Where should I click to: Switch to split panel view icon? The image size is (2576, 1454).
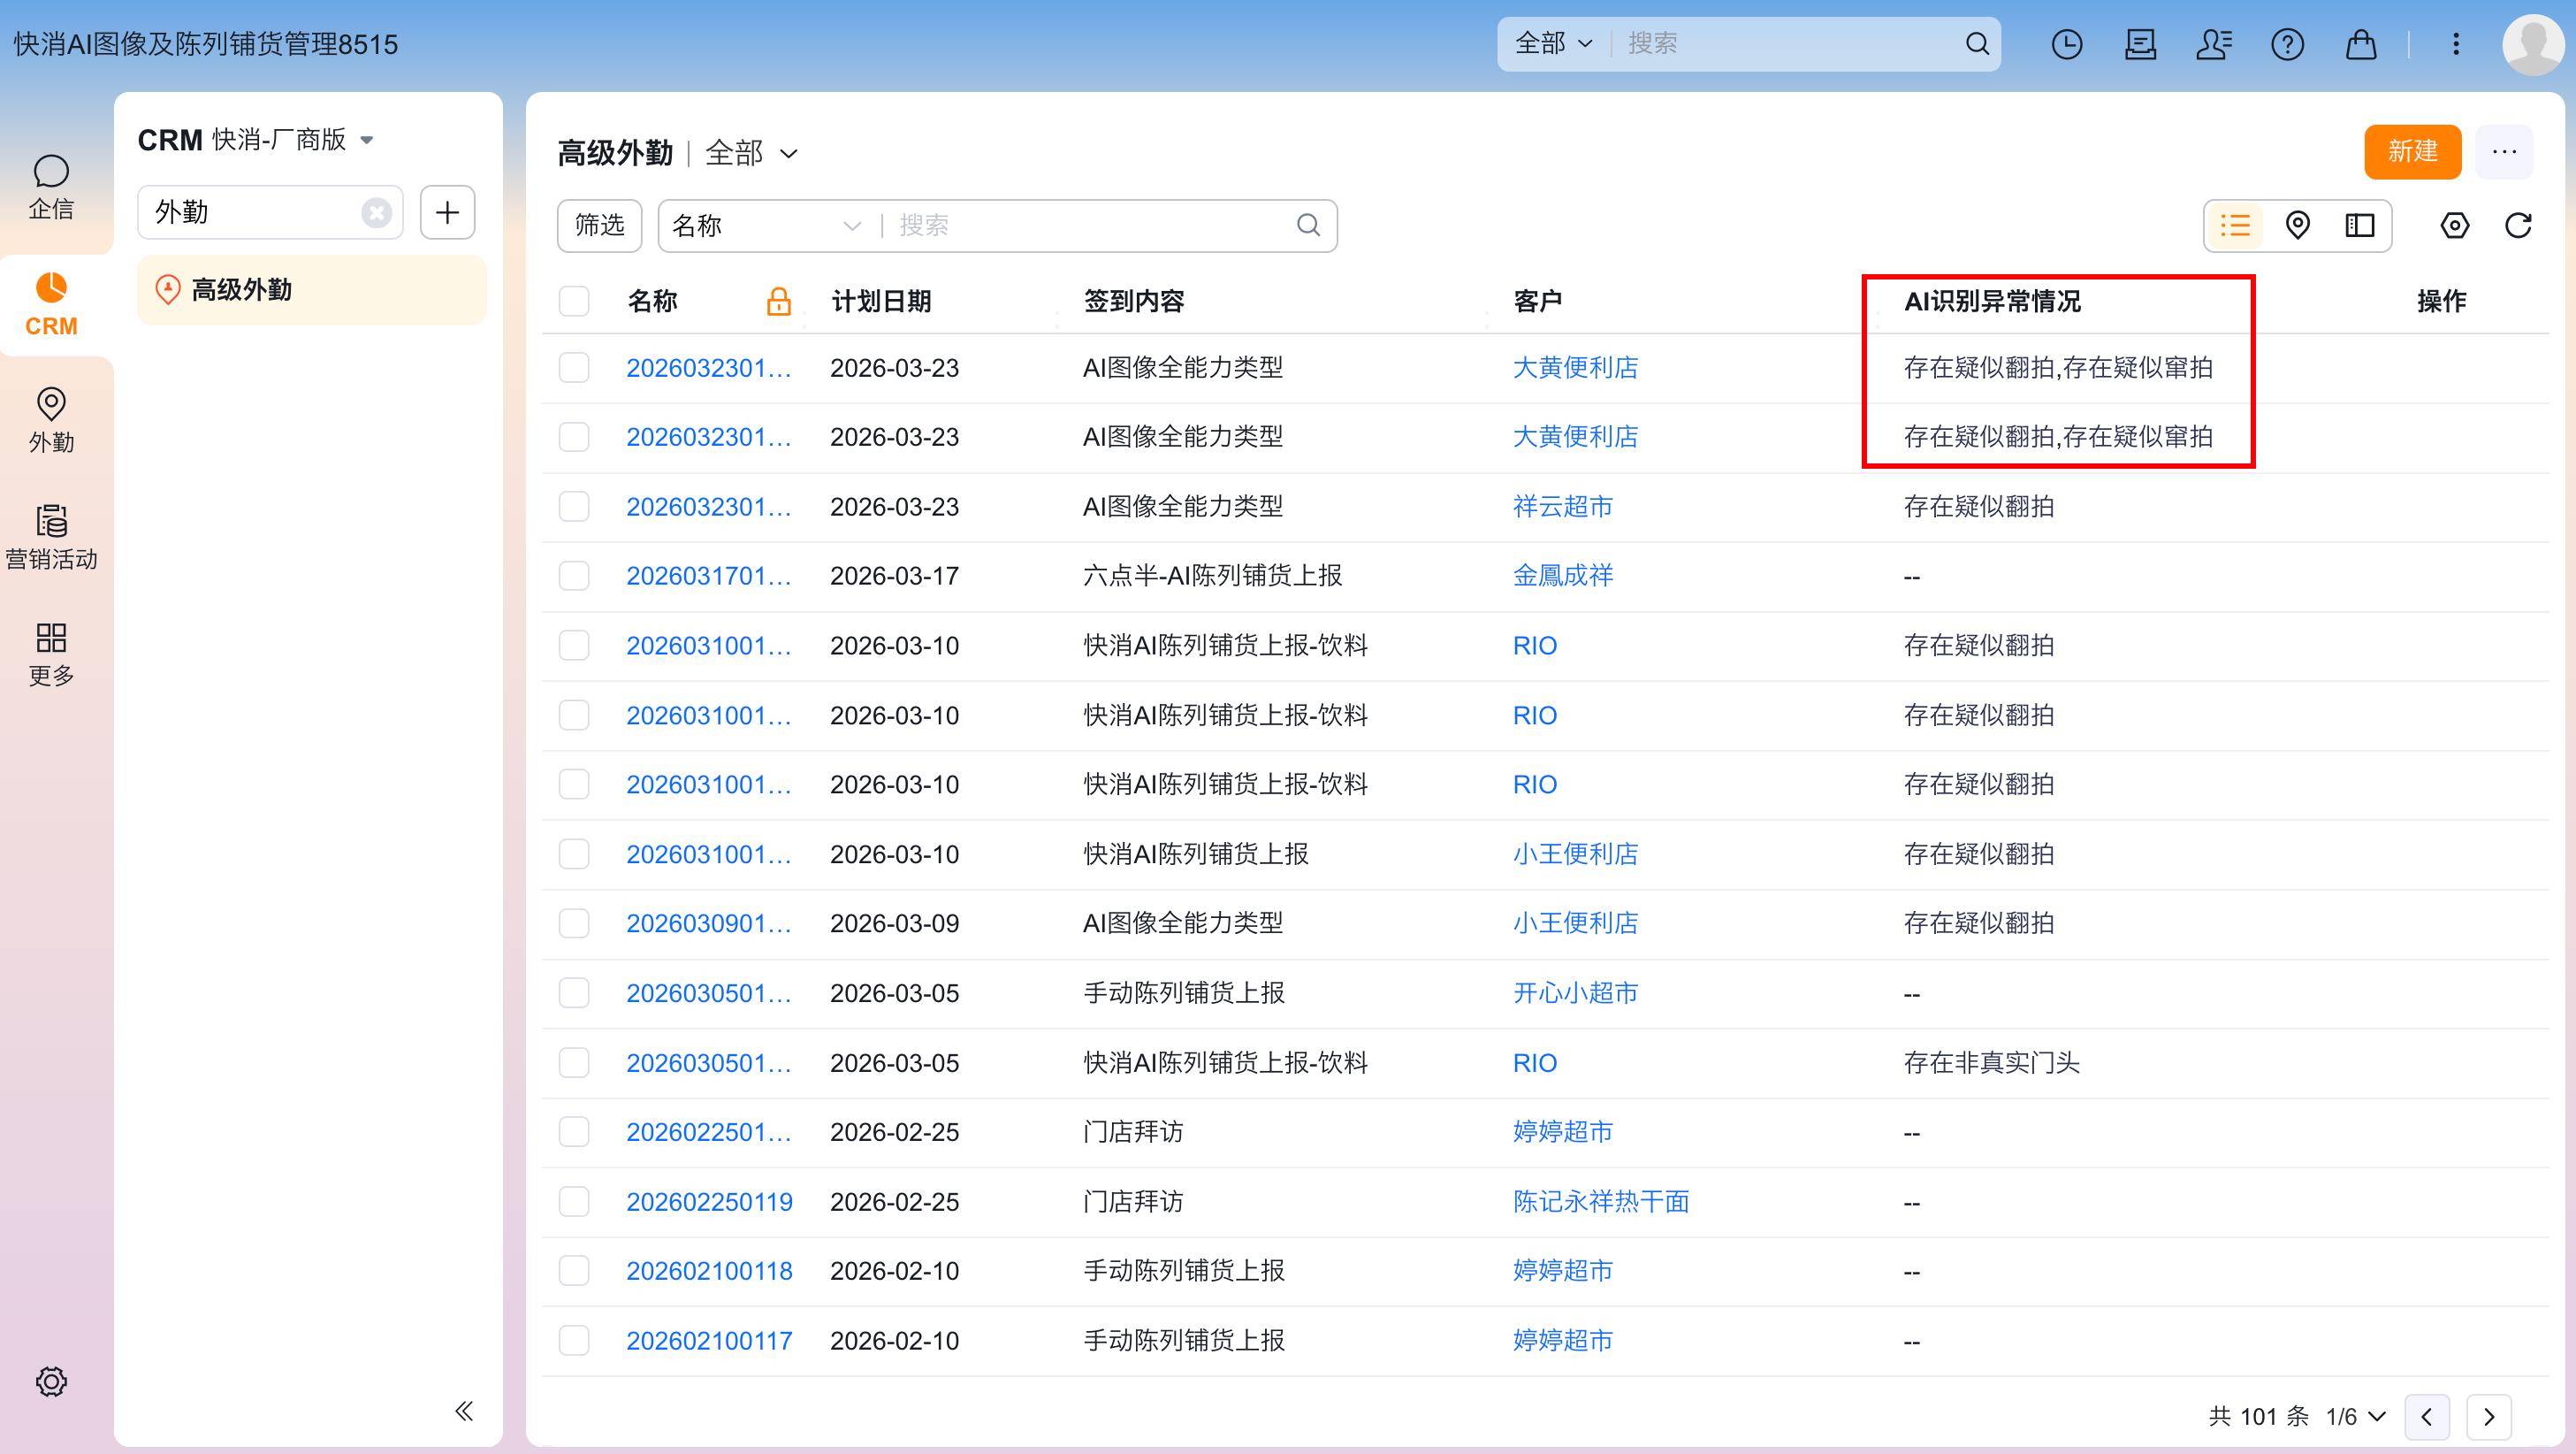point(2359,226)
